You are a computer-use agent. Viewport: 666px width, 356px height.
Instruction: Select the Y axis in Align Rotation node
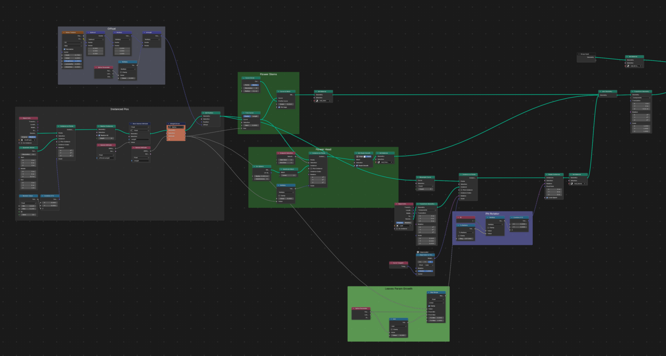click(425, 262)
